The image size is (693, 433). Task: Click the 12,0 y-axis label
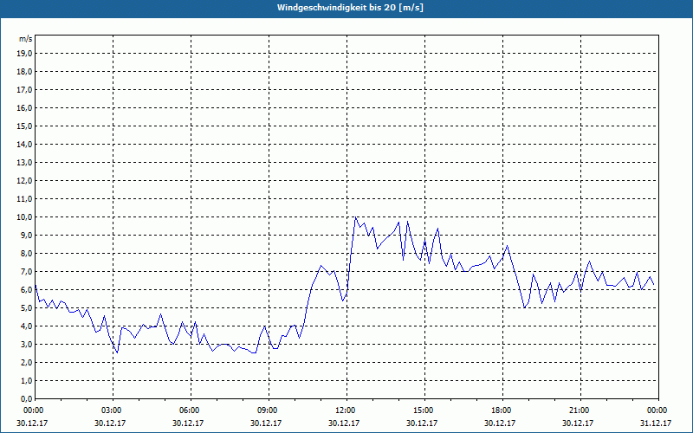[x=24, y=181]
